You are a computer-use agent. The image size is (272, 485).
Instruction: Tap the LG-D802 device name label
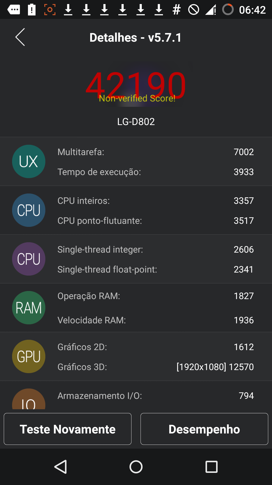click(136, 122)
